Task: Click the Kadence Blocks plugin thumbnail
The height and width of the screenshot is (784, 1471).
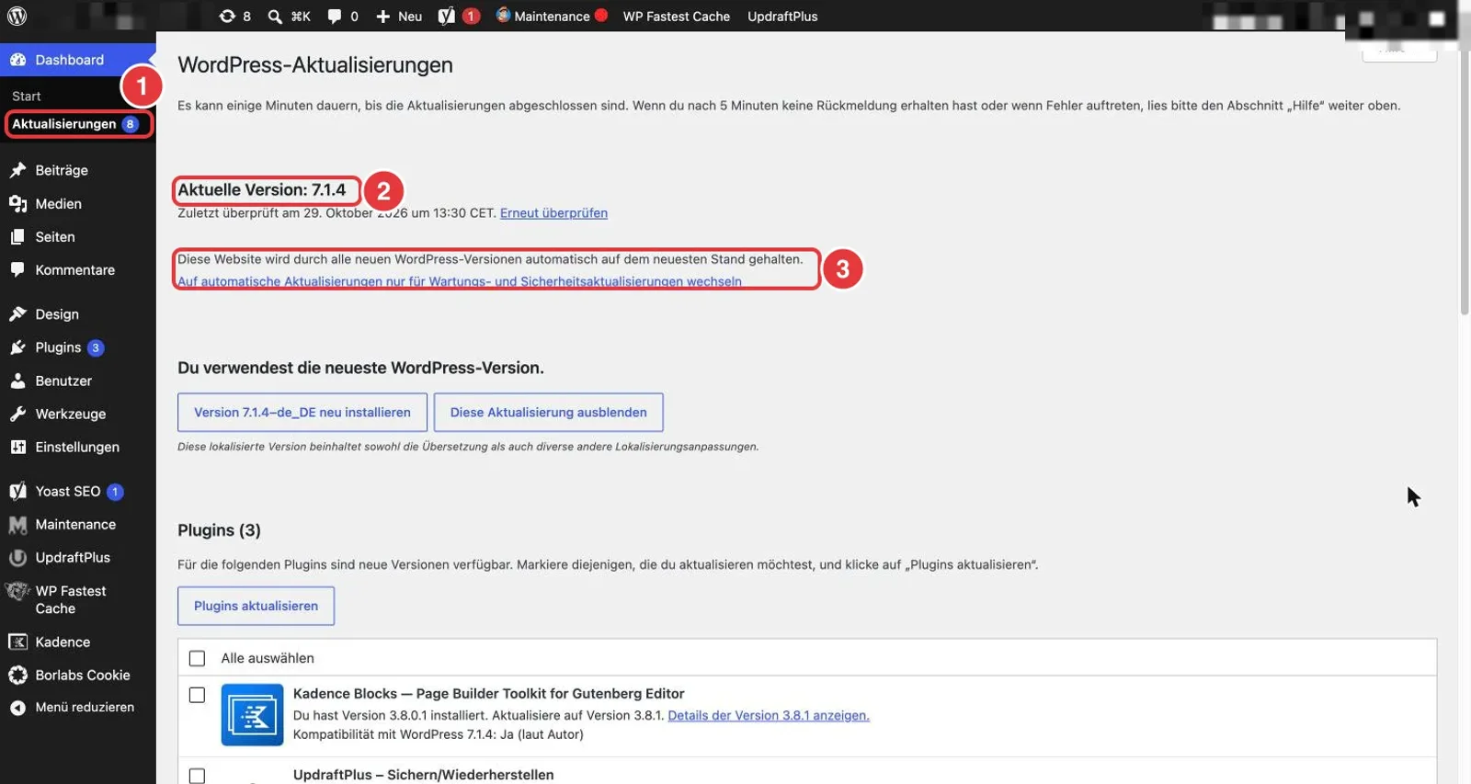Action: (252, 714)
